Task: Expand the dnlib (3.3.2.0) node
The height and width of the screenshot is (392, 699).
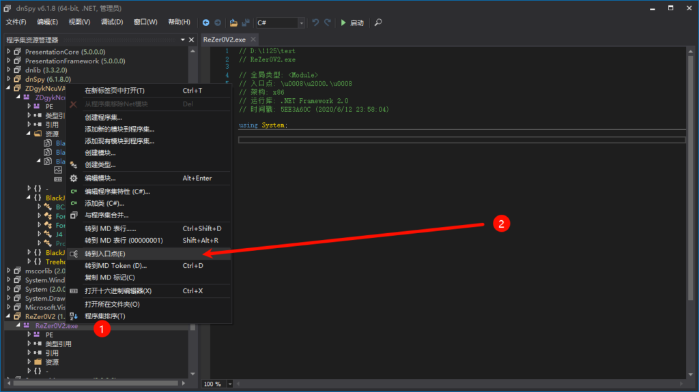Action: coord(8,70)
